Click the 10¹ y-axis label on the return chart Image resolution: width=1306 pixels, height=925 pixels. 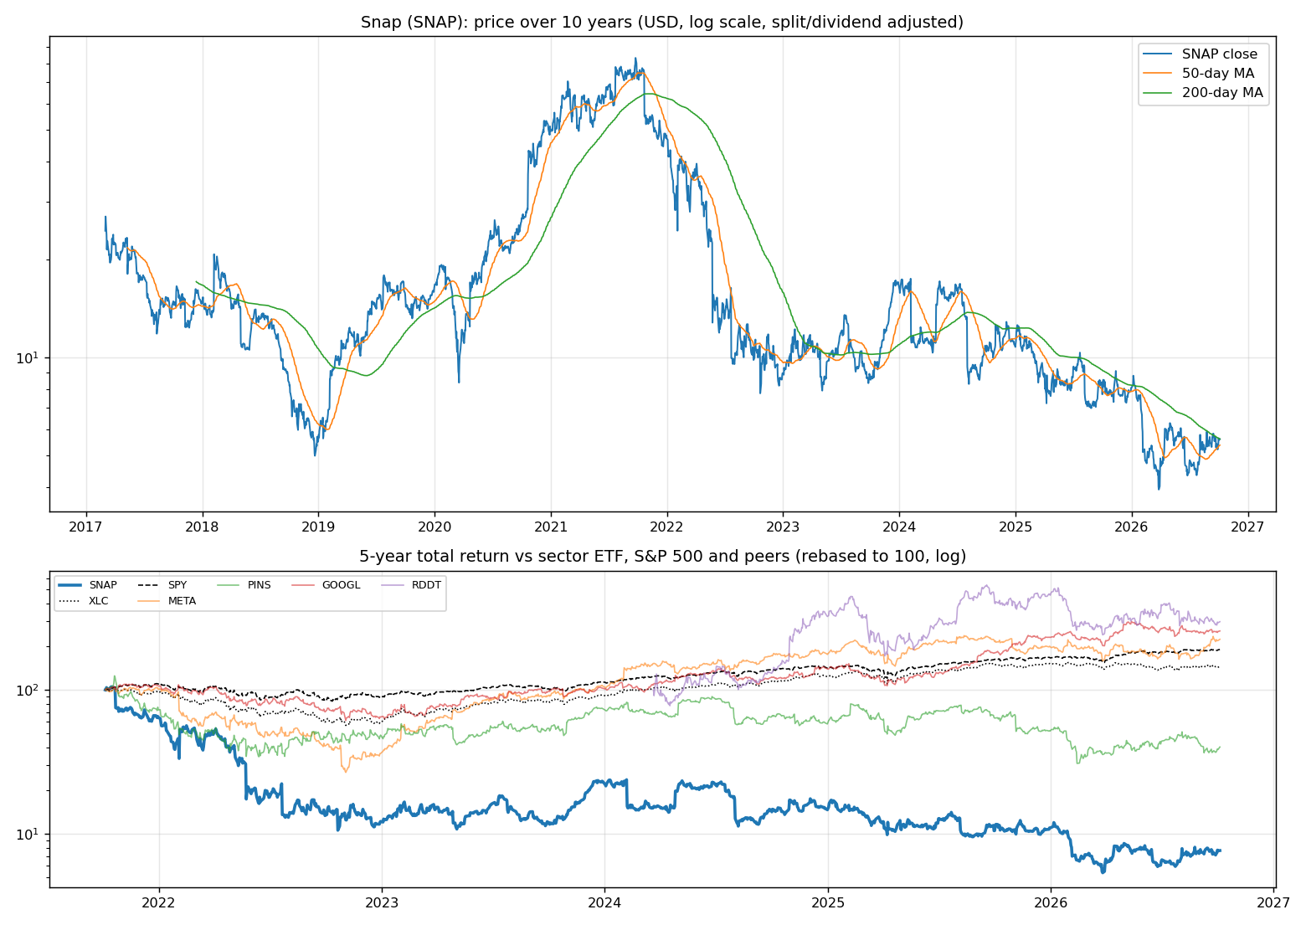[x=29, y=835]
